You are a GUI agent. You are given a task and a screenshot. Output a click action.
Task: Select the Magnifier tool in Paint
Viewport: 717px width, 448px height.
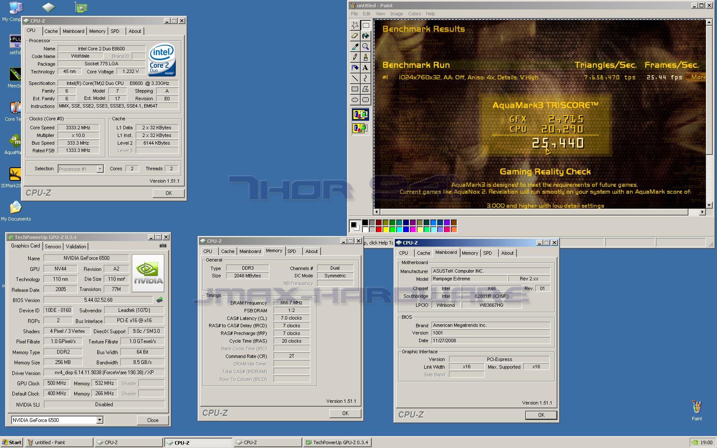(x=365, y=47)
